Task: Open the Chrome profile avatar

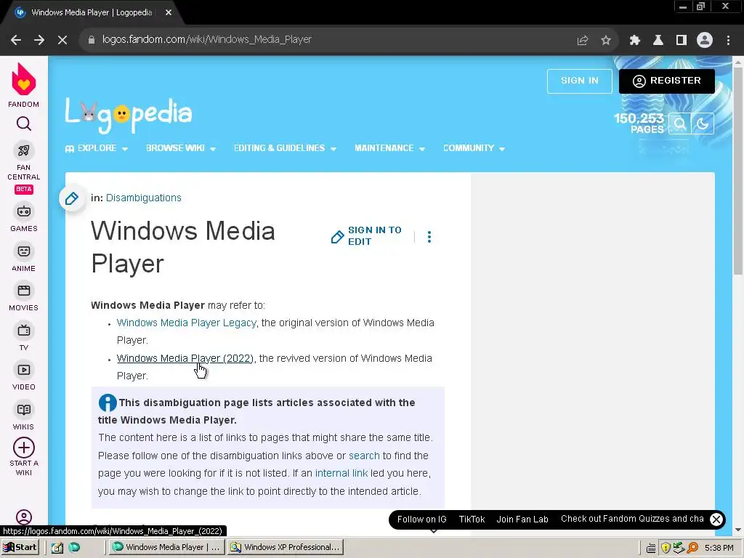Action: pyautogui.click(x=705, y=41)
